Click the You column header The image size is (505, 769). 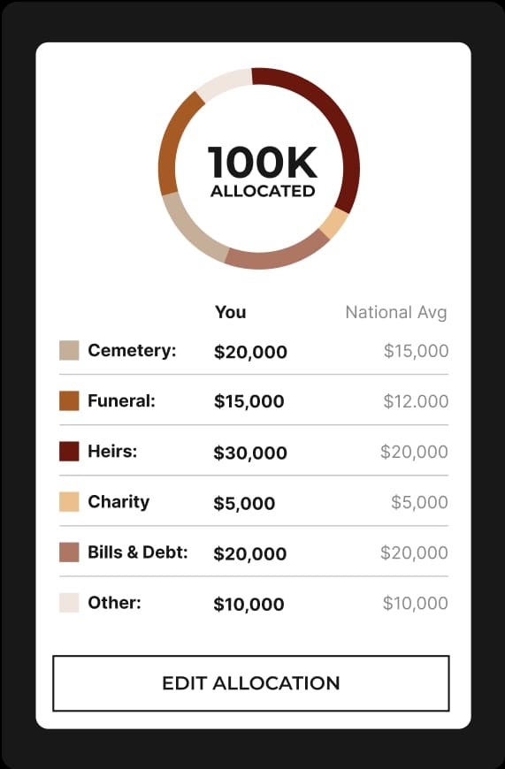click(230, 312)
